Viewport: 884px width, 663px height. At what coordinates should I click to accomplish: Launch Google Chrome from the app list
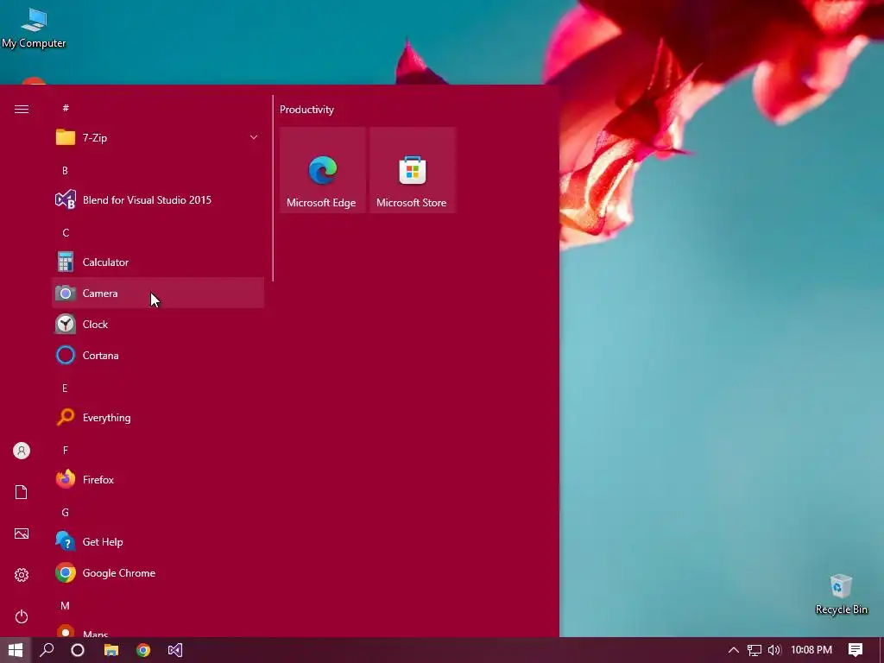tap(158, 573)
